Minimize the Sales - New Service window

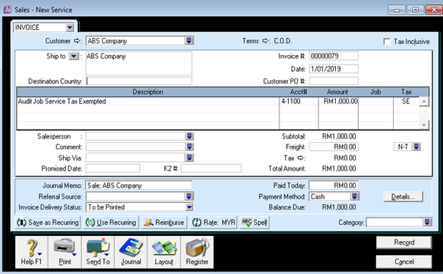click(397, 10)
